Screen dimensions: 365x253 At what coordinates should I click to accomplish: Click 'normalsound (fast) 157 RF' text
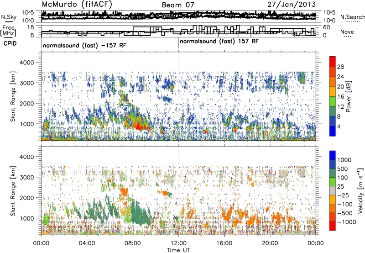point(219,41)
